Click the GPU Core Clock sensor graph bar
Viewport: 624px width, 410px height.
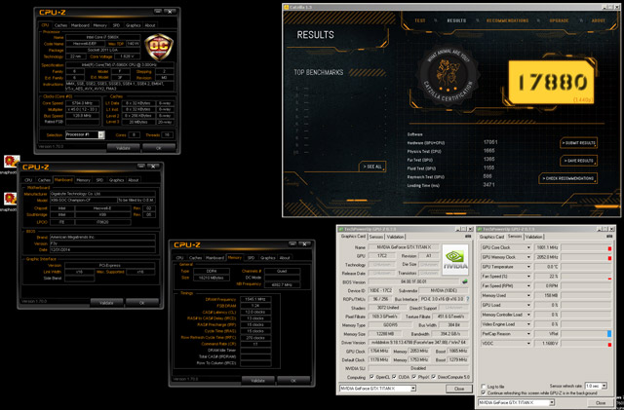point(586,247)
